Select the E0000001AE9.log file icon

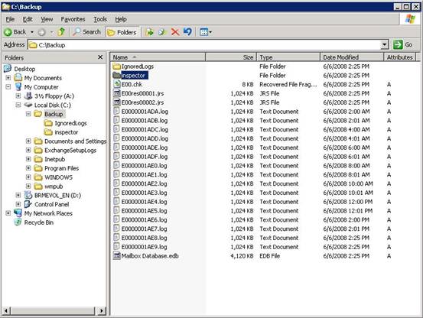tap(116, 247)
